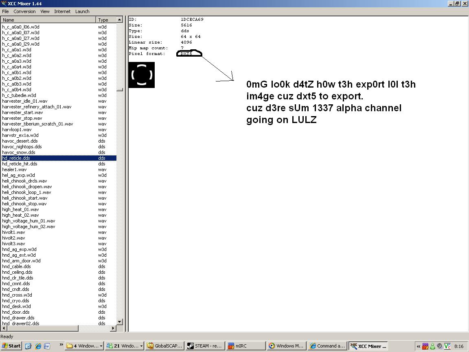Click the file list horizontal scrollbar right arrow

(x=113, y=328)
